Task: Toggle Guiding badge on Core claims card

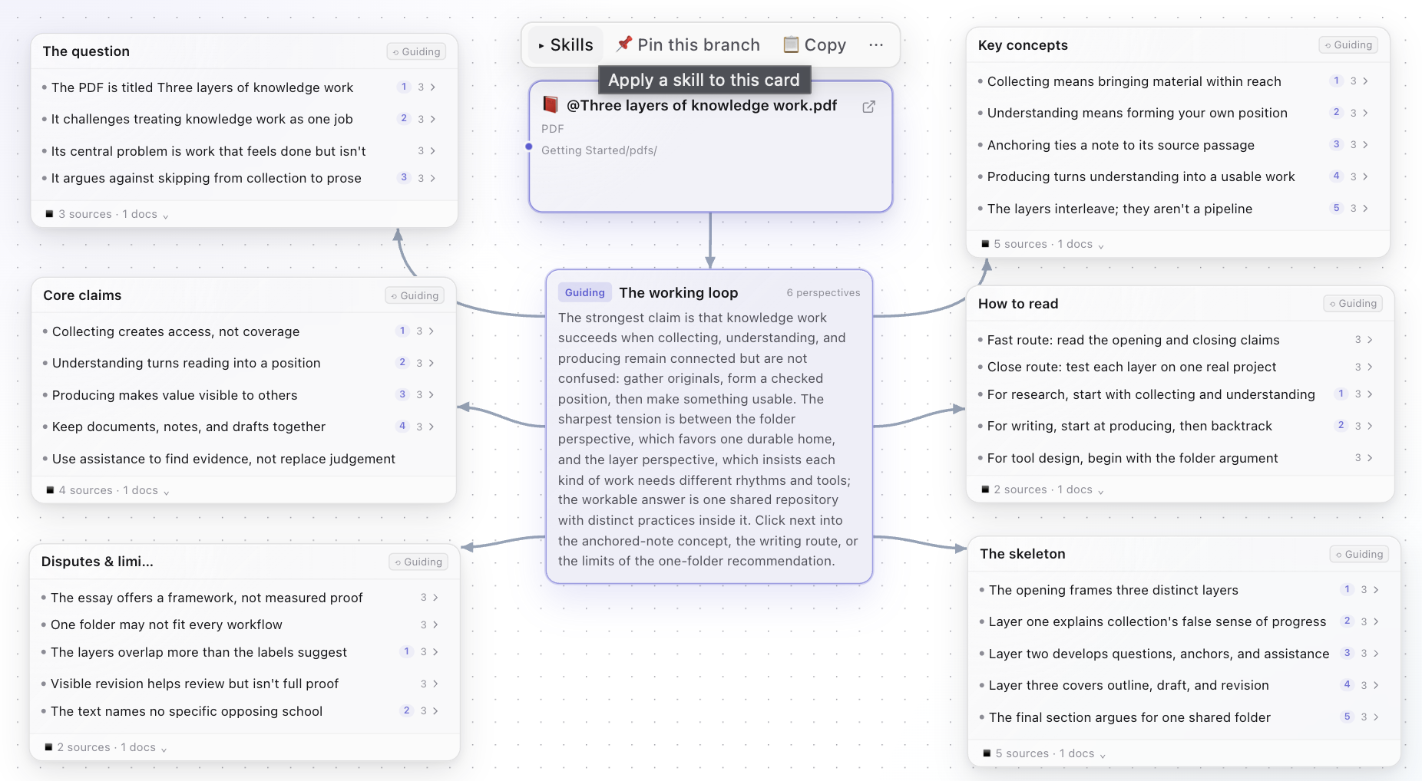Action: click(415, 295)
